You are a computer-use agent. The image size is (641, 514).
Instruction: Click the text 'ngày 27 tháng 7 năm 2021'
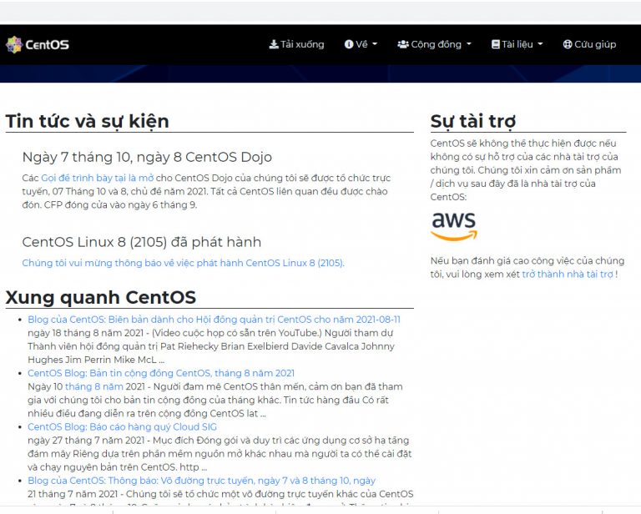click(86, 441)
